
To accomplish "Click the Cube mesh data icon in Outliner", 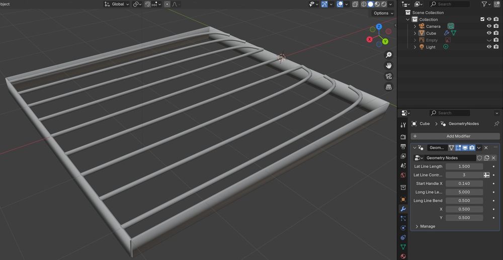I will point(454,33).
